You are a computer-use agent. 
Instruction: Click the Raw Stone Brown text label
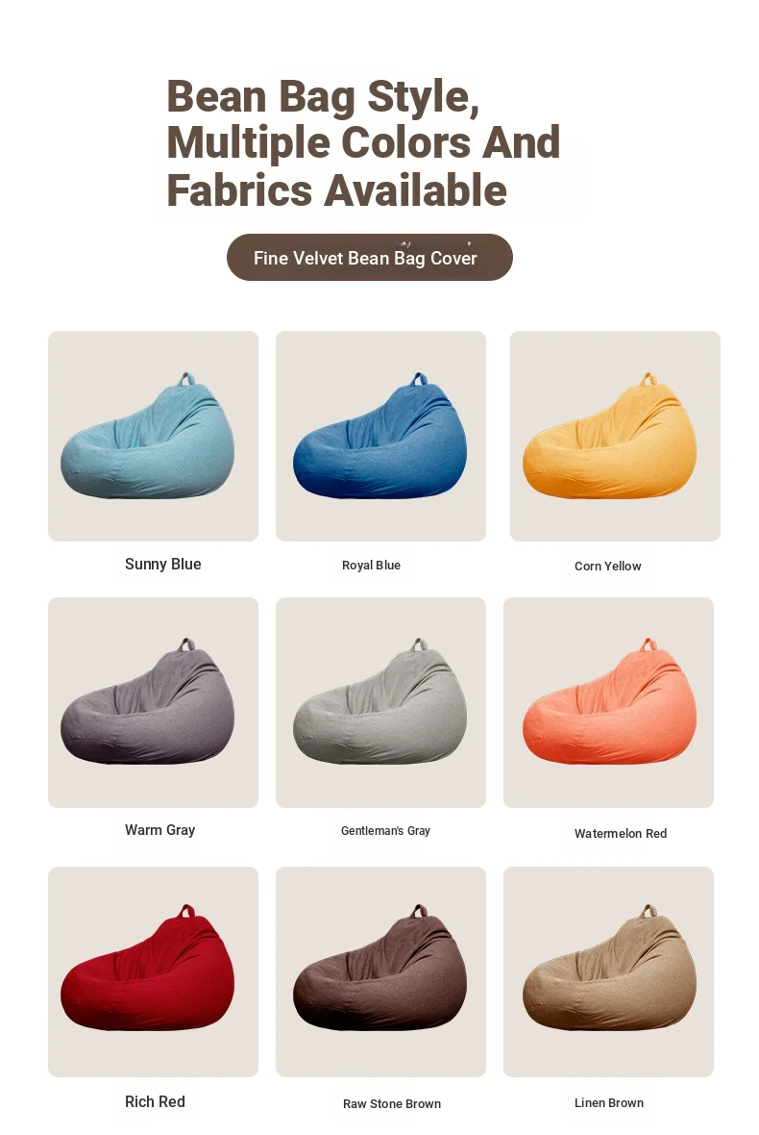point(392,1104)
